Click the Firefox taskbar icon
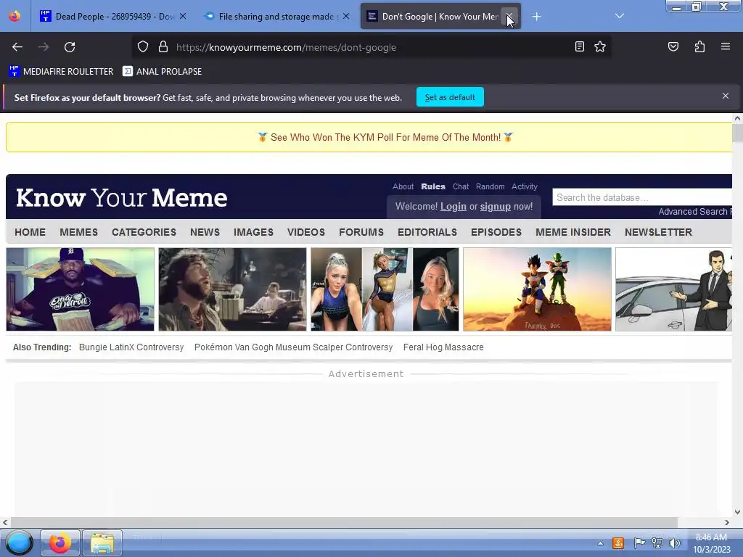 pyautogui.click(x=59, y=542)
